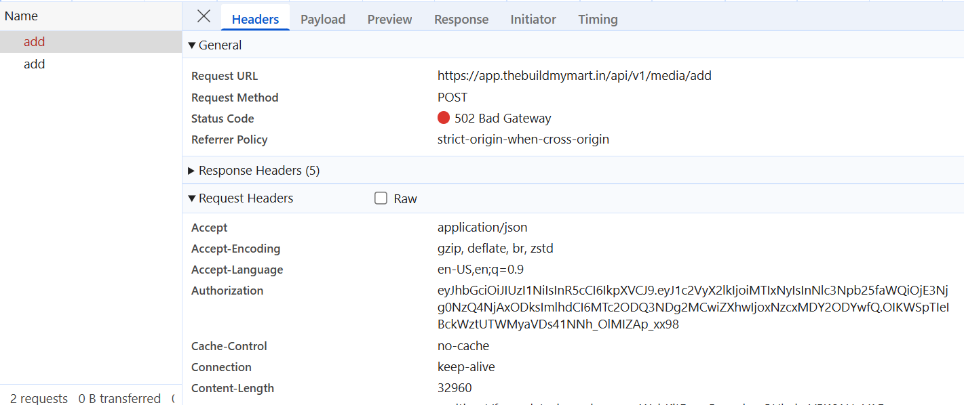Select the Response tab
The width and height of the screenshot is (964, 405).
click(x=461, y=20)
